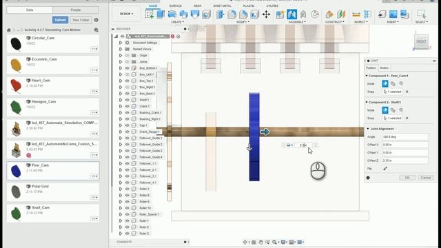
Task: Select the New Component tool
Action: (280, 14)
